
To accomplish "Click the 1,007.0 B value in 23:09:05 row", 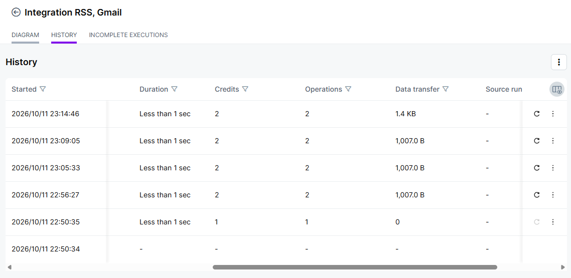I will tap(410, 141).
